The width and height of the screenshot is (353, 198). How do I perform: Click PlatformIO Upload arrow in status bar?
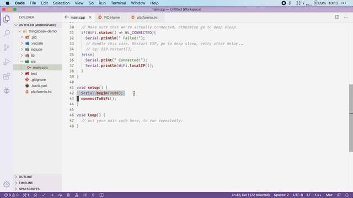pyautogui.click(x=52, y=195)
